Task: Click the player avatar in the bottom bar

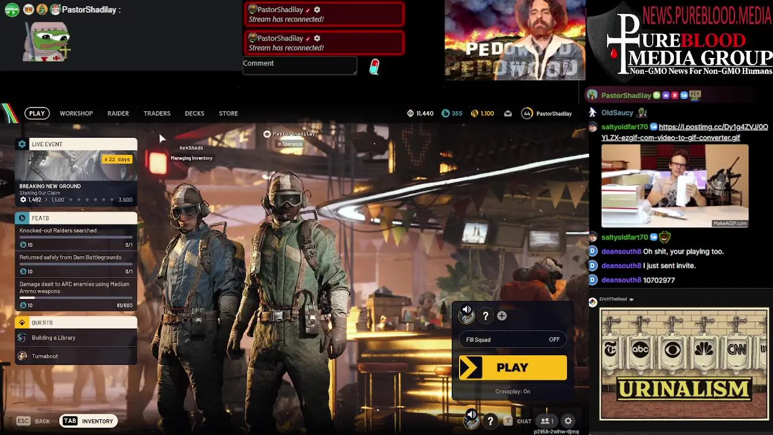Action: click(x=472, y=419)
